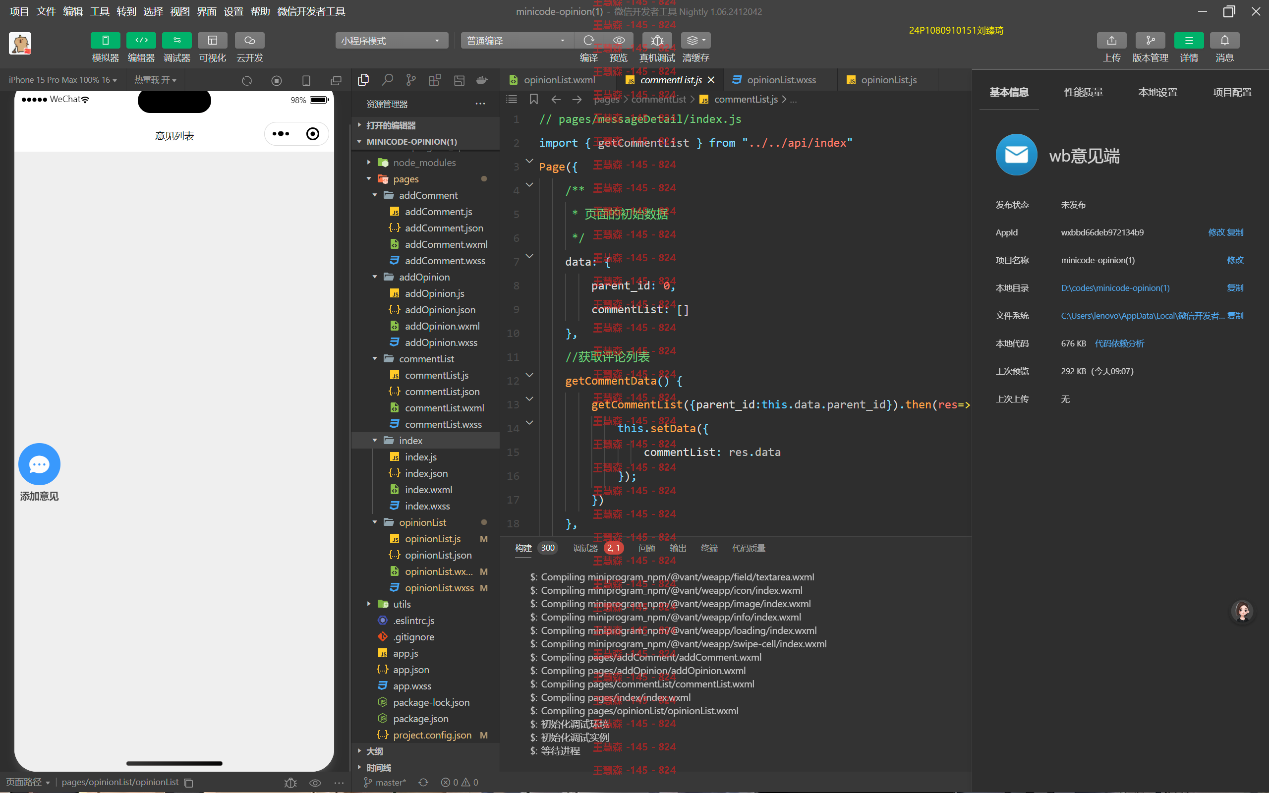Toggle the details (详情) panel
Screen dimensions: 1269x793
[1189, 40]
